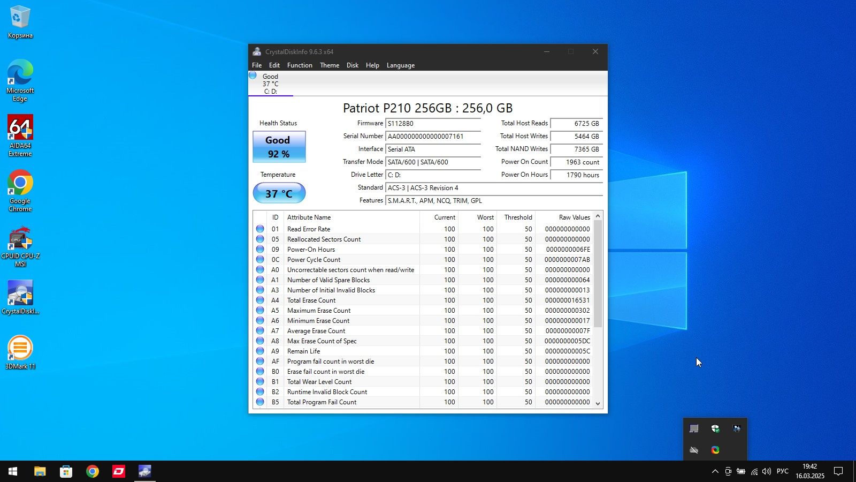The image size is (856, 482).
Task: Open the Language menu
Action: 401,65
